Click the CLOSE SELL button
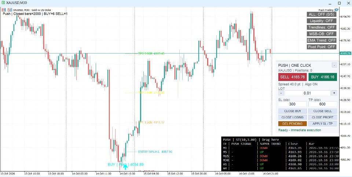The width and height of the screenshot is (352, 177). pos(323,111)
